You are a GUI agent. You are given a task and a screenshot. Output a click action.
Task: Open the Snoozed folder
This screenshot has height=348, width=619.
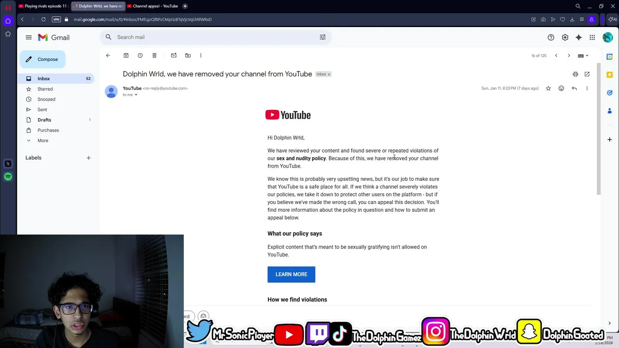click(57, 99)
